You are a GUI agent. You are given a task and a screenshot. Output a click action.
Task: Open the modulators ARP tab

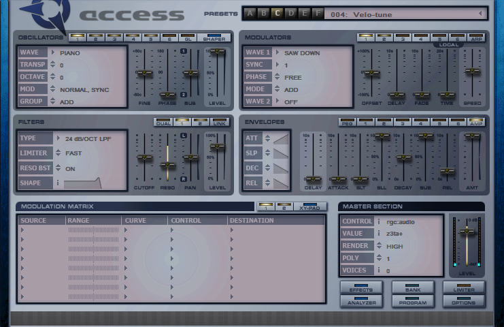point(476,37)
